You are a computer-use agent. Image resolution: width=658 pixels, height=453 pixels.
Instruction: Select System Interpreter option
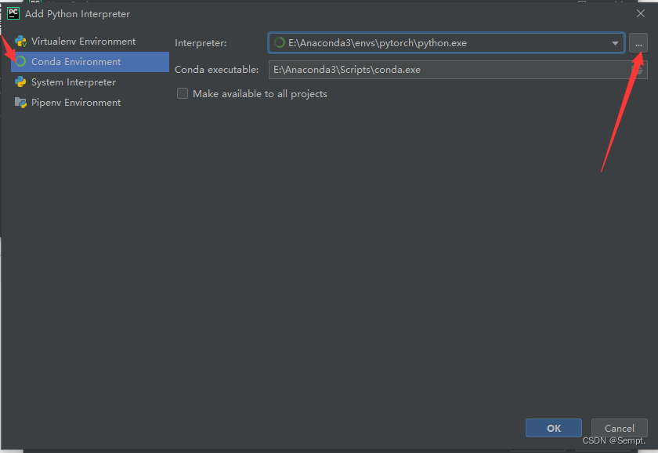90,82
